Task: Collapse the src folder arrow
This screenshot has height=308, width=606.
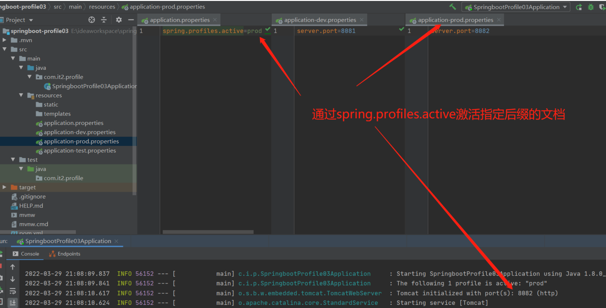Action: coord(4,49)
